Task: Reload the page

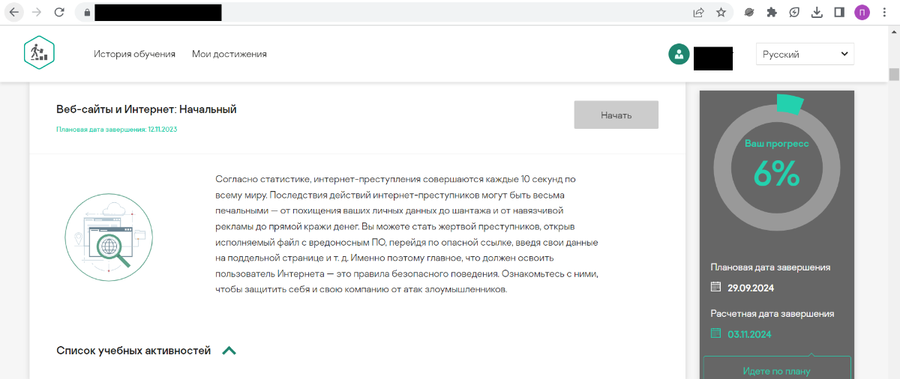Action: coord(60,12)
